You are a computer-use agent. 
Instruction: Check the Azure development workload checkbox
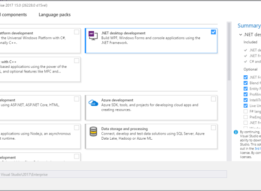[213, 99]
